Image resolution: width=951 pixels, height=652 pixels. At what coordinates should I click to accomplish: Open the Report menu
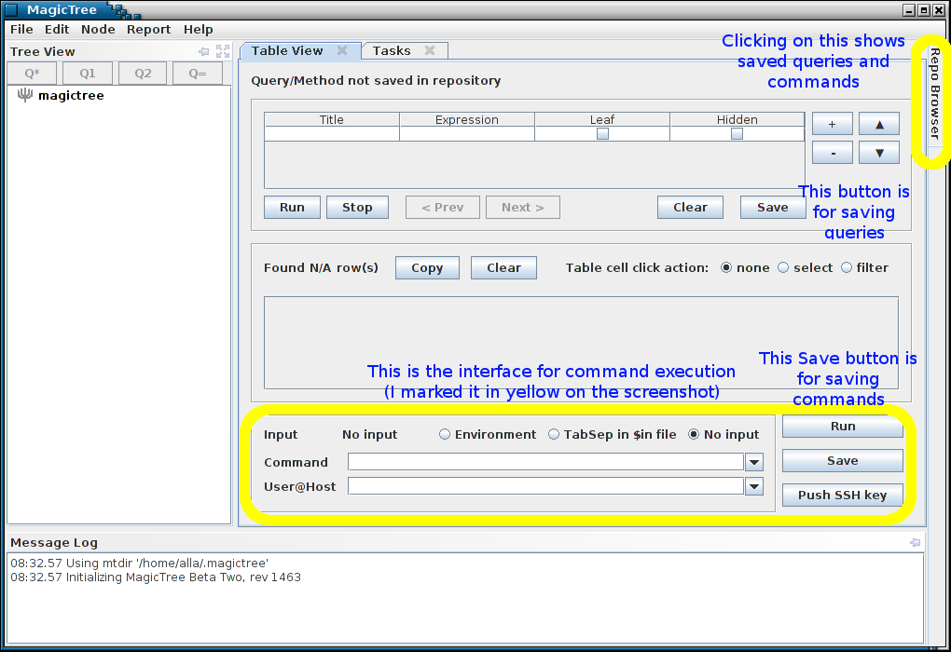149,30
